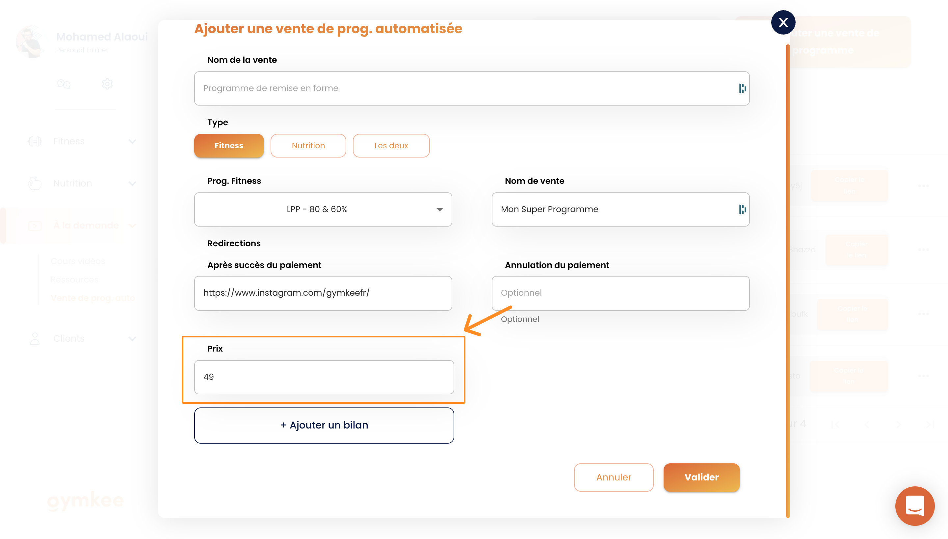Click into the Nom de la vente field
948x539 pixels.
[x=472, y=88]
